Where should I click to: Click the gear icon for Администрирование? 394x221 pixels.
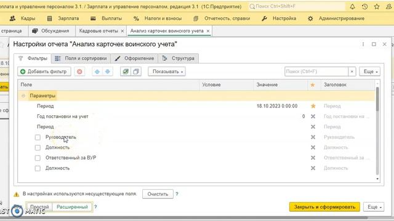pos(310,18)
